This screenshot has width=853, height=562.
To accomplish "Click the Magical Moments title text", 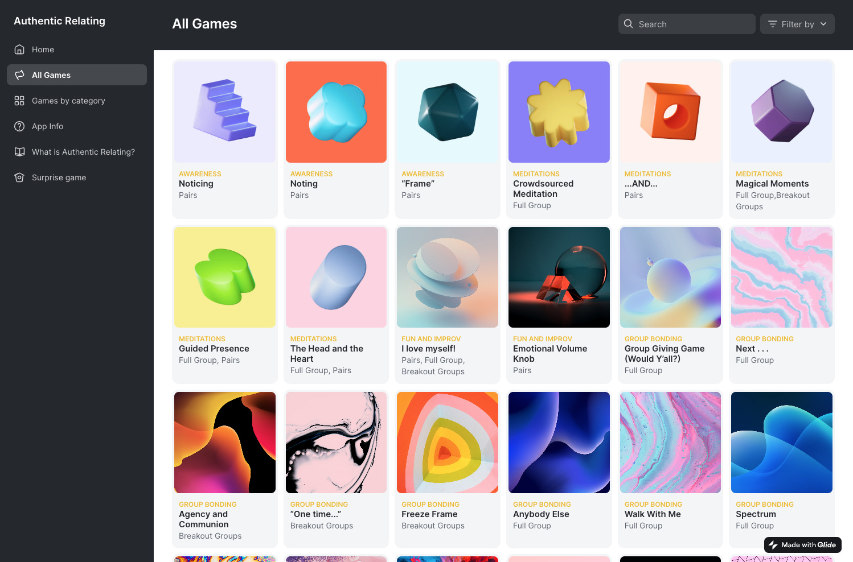I will coord(772,184).
